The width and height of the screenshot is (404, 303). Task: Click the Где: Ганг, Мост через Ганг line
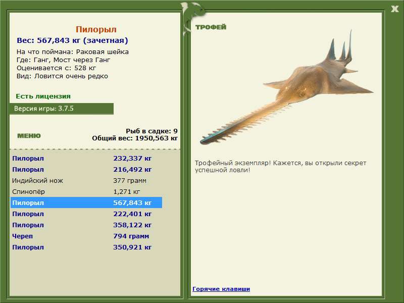(63, 60)
